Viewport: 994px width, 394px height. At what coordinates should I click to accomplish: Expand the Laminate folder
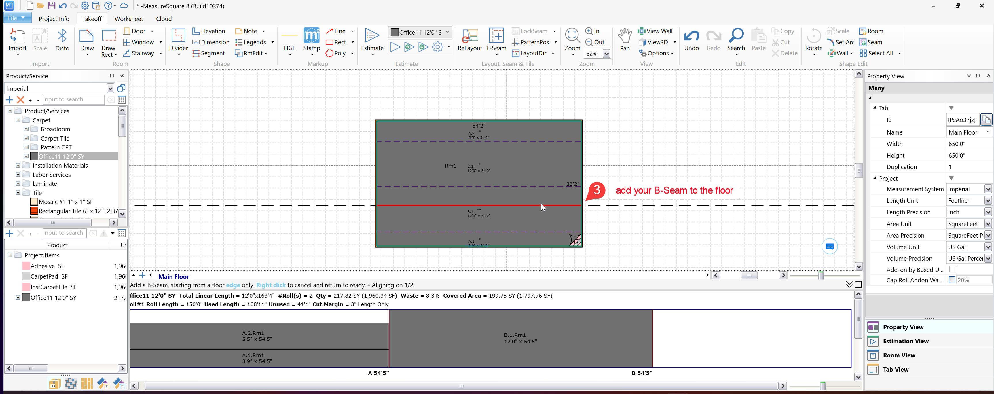pyautogui.click(x=18, y=184)
